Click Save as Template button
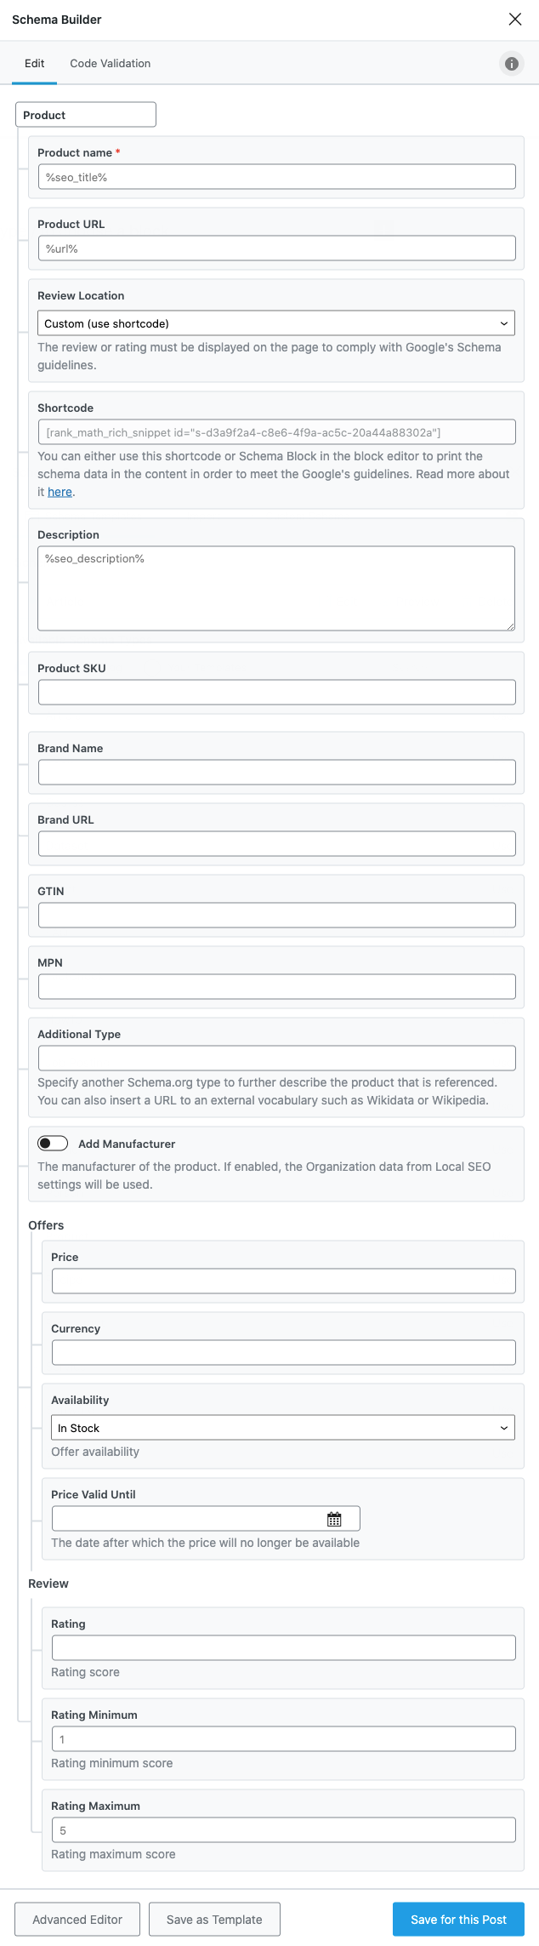 click(214, 1919)
